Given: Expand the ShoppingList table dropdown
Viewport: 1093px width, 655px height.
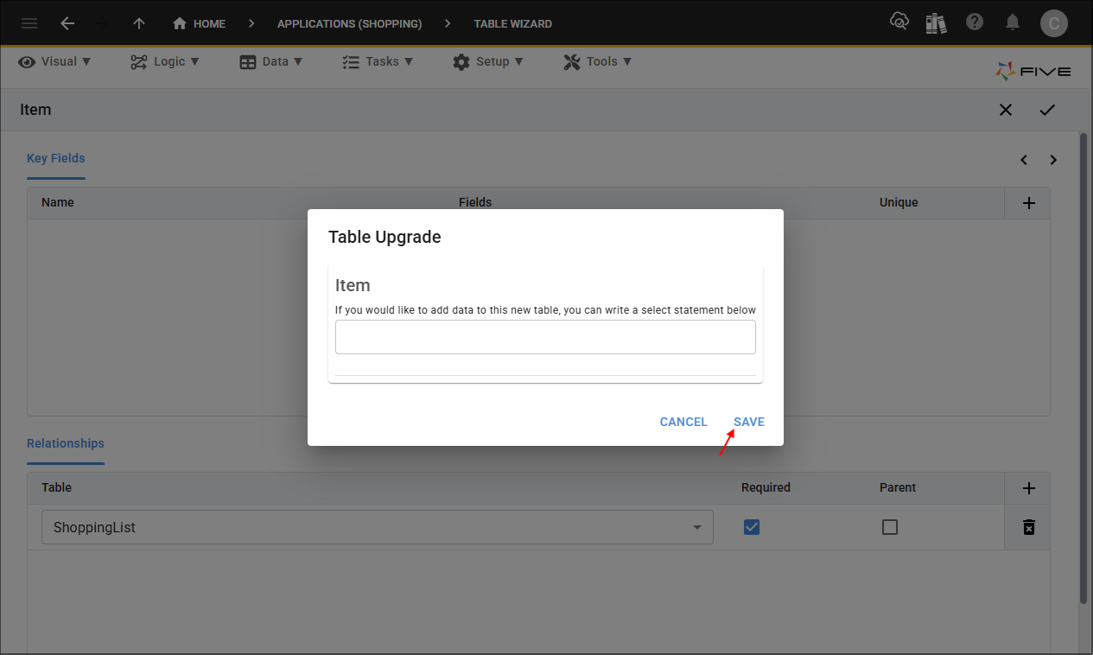Looking at the screenshot, I should (x=696, y=528).
